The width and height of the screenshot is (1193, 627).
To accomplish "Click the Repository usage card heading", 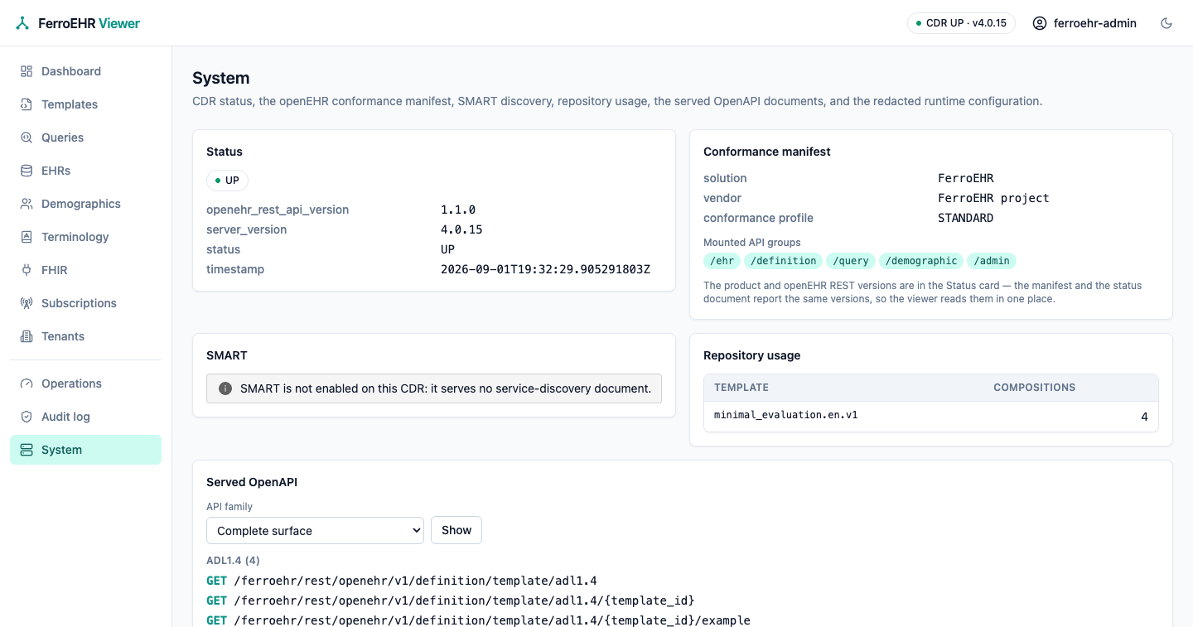I will [x=752, y=355].
